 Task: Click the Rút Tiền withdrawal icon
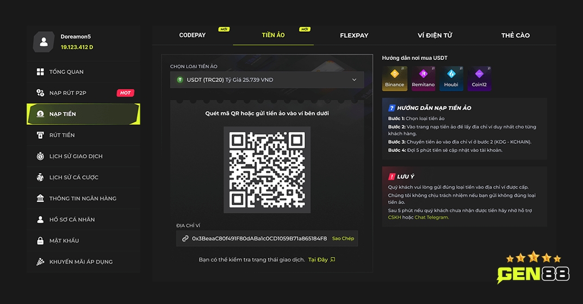point(40,135)
